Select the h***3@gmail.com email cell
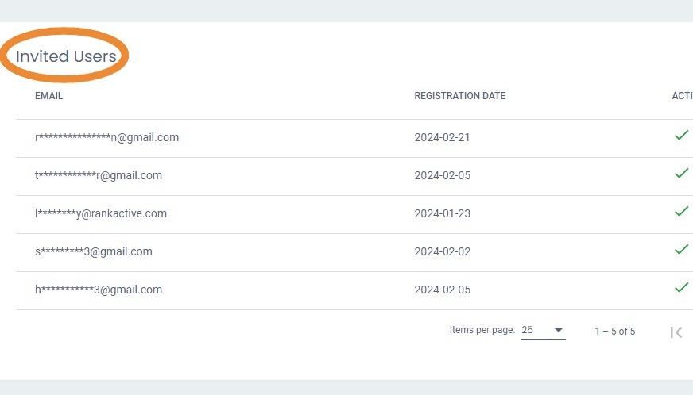The height and width of the screenshot is (395, 693). coord(99,290)
